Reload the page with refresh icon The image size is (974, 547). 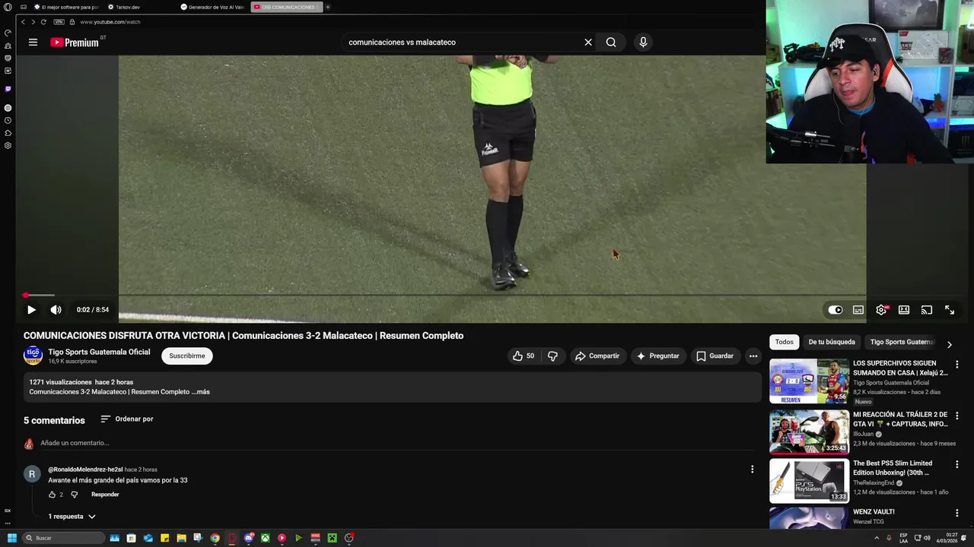pyautogui.click(x=43, y=22)
